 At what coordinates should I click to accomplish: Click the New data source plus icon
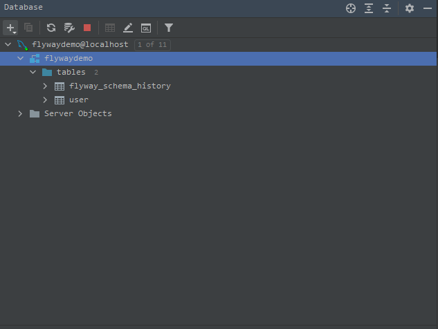[x=10, y=28]
